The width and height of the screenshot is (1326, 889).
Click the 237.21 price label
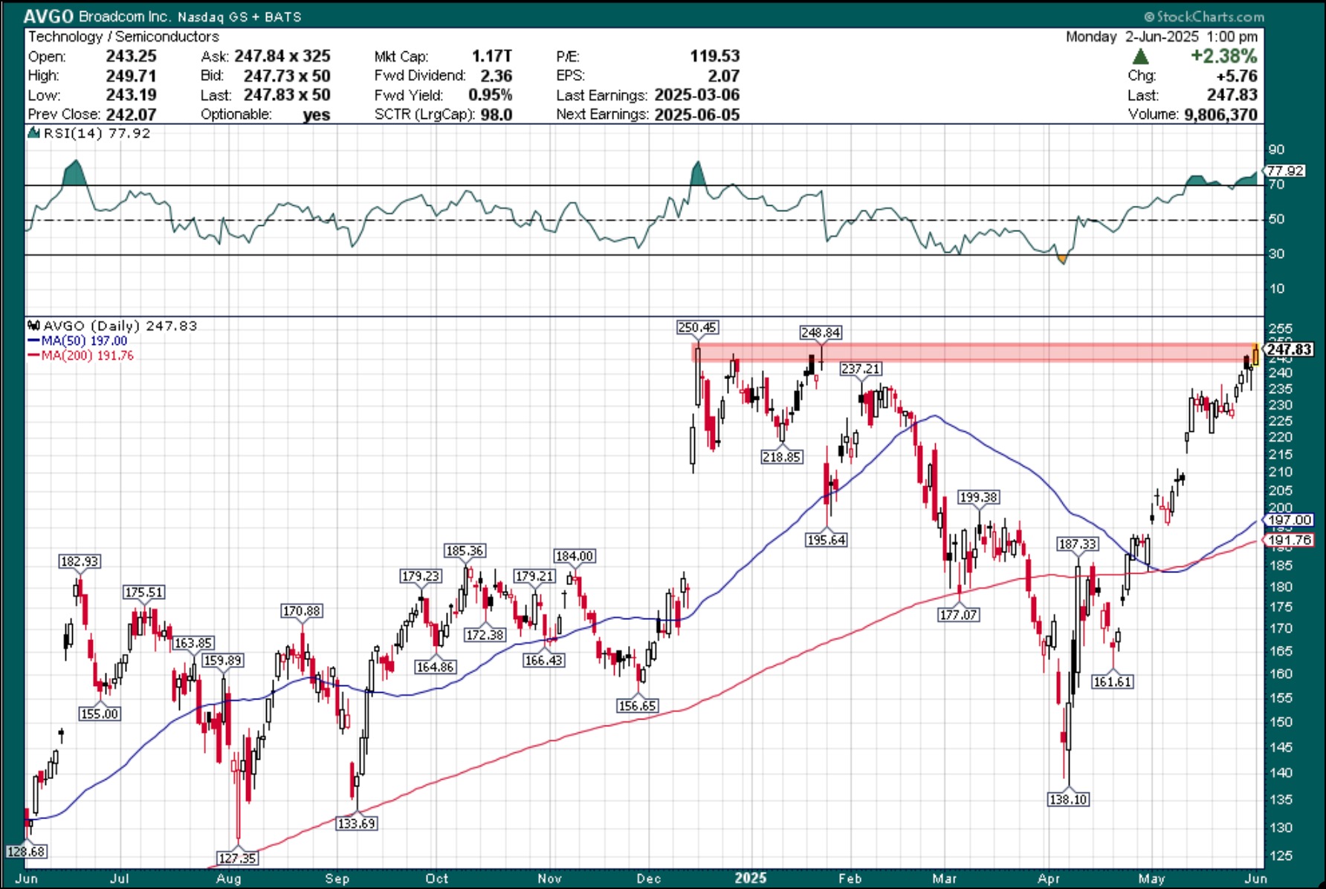861,369
